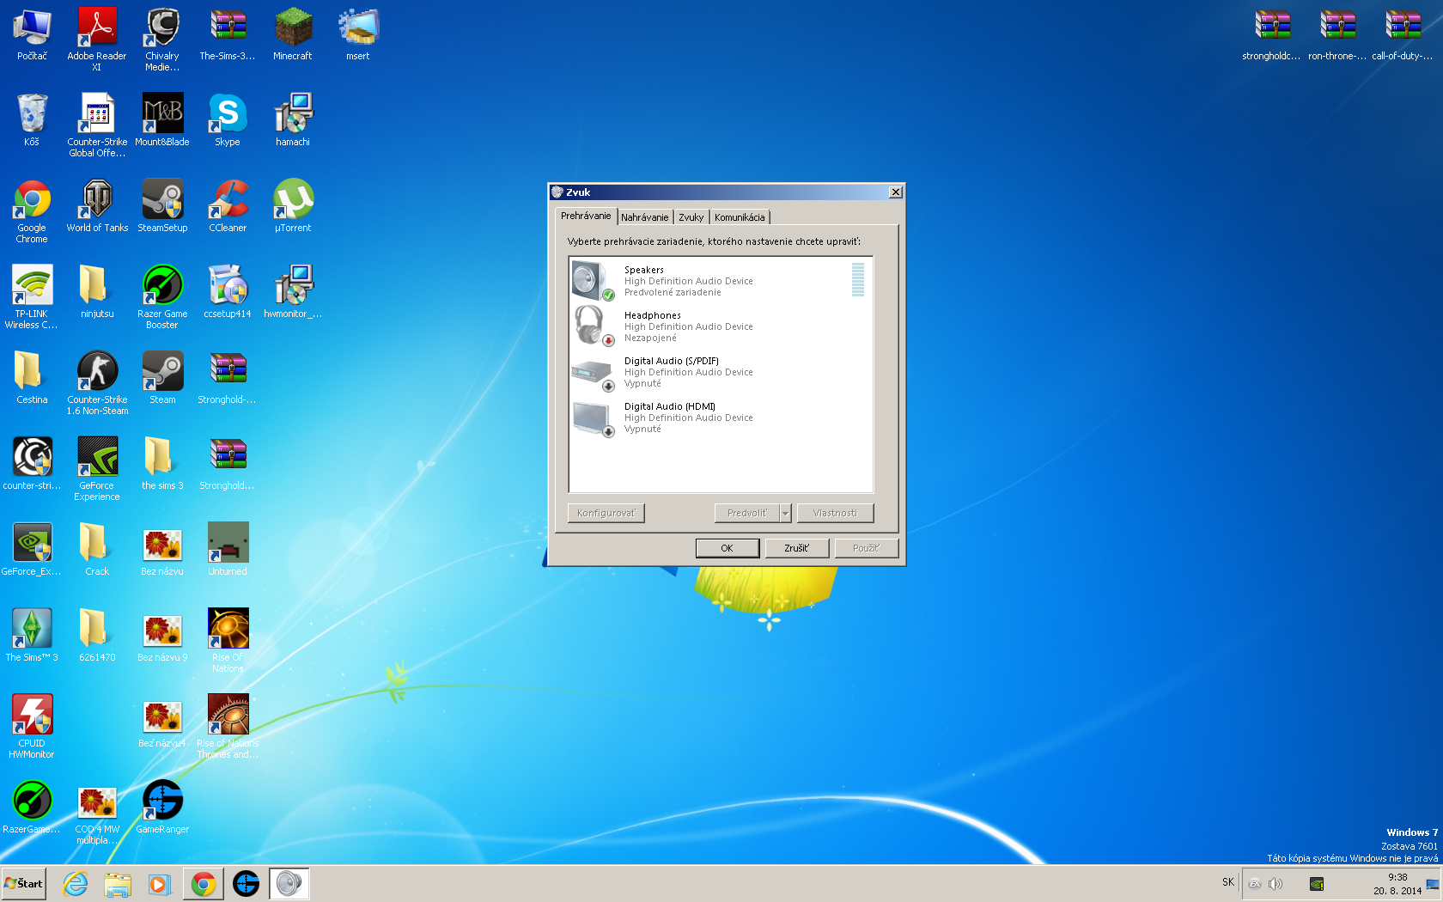Close the Zvuk dialog window
1443x902 pixels.
coord(895,192)
